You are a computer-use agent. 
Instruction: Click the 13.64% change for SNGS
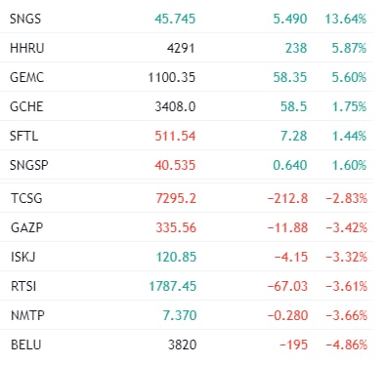point(346,19)
